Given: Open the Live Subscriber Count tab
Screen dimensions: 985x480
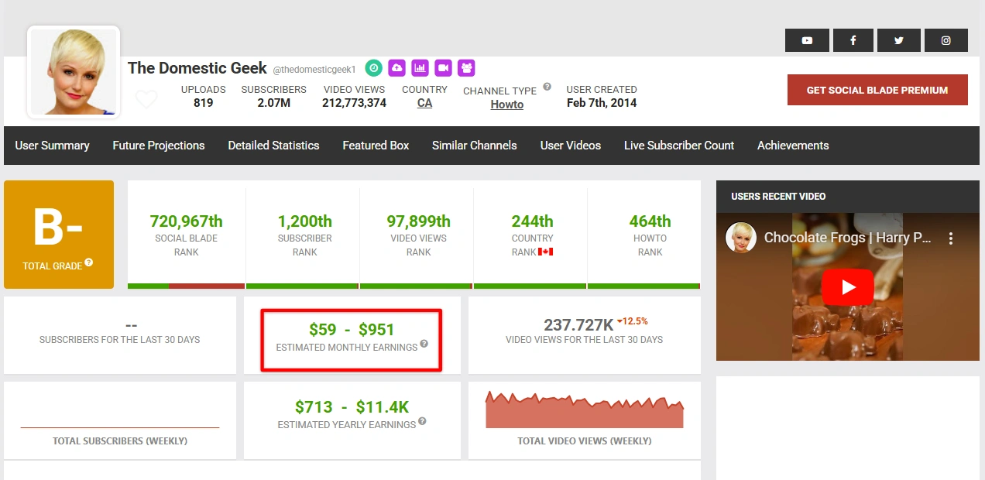Looking at the screenshot, I should point(679,146).
